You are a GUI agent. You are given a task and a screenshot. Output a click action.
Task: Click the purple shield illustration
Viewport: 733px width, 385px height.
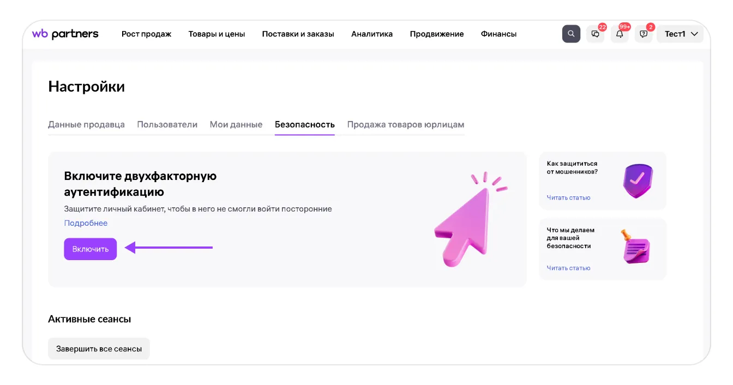point(638,182)
